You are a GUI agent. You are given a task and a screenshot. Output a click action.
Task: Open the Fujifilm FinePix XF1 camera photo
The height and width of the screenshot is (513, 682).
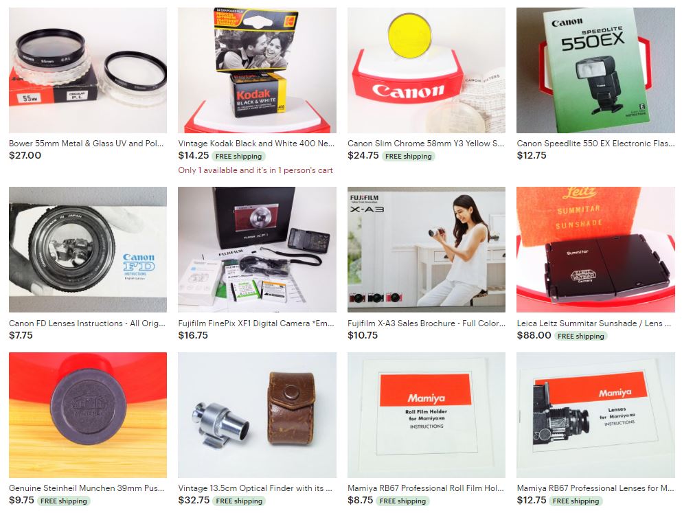257,249
